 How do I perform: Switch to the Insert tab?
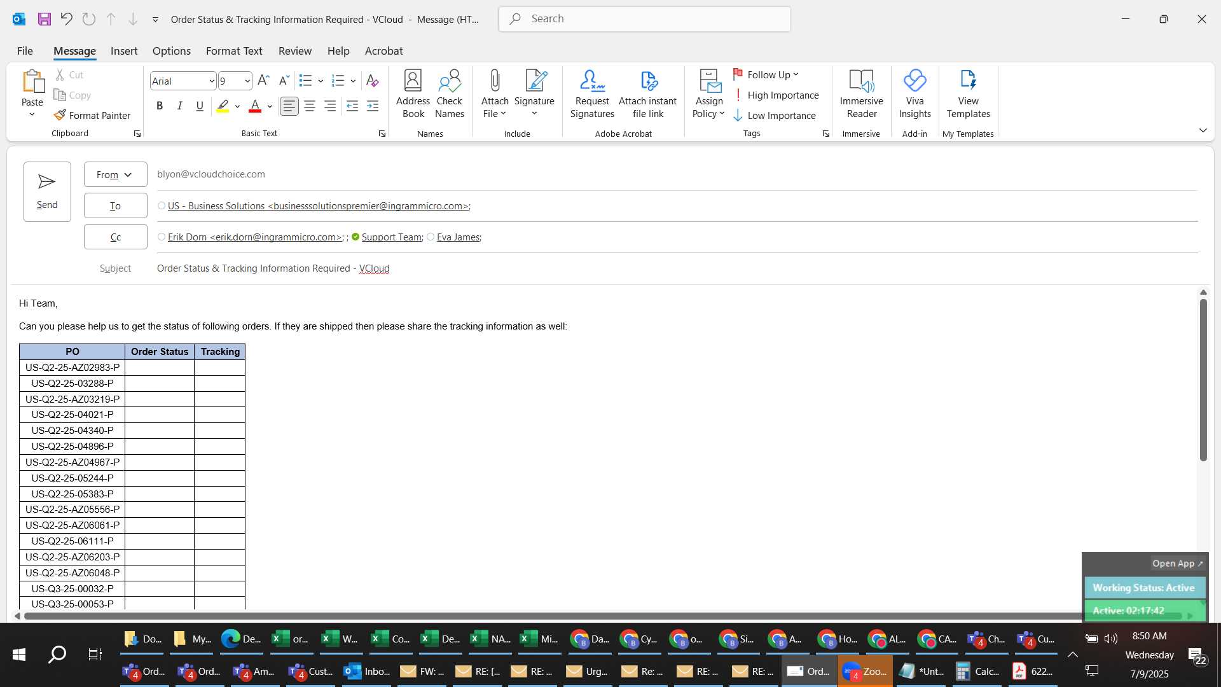coord(124,51)
